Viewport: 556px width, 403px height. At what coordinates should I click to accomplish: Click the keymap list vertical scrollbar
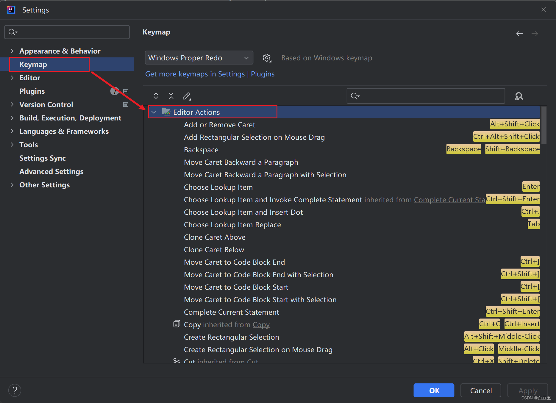pos(544,125)
